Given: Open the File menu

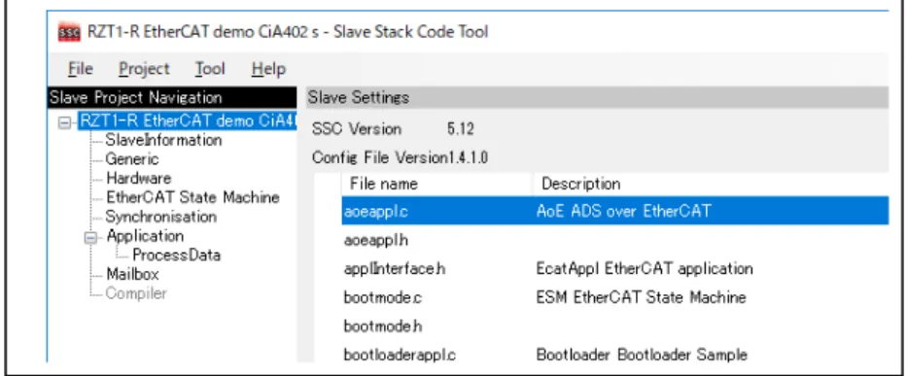Looking at the screenshot, I should tap(80, 69).
